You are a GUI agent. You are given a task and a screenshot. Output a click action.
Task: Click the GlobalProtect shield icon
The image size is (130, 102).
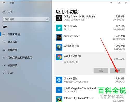(x=59, y=47)
